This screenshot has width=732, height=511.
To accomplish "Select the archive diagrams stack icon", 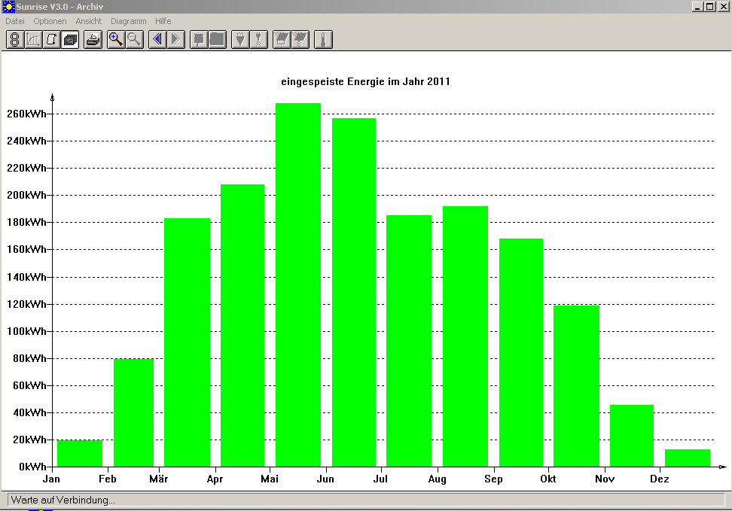I will (70, 40).
